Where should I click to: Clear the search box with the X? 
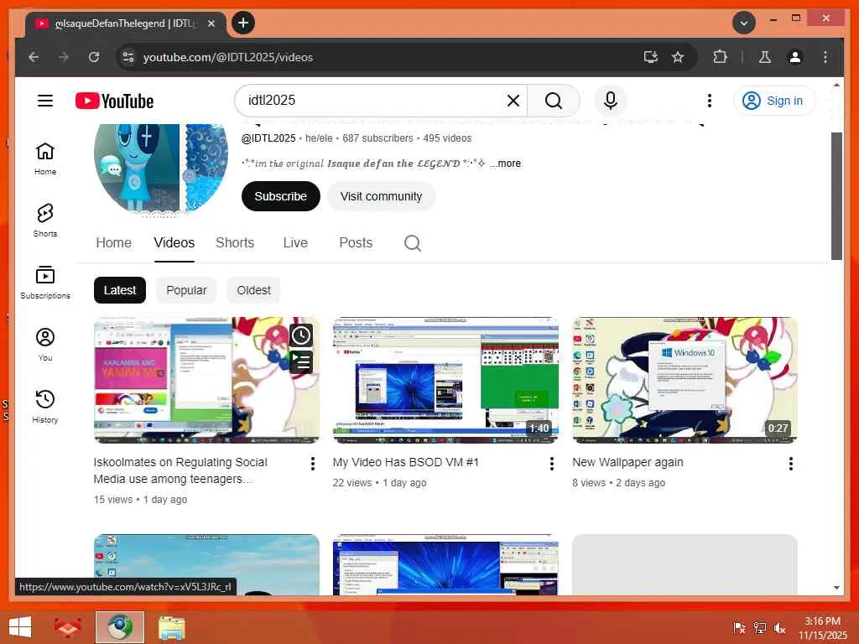(513, 101)
